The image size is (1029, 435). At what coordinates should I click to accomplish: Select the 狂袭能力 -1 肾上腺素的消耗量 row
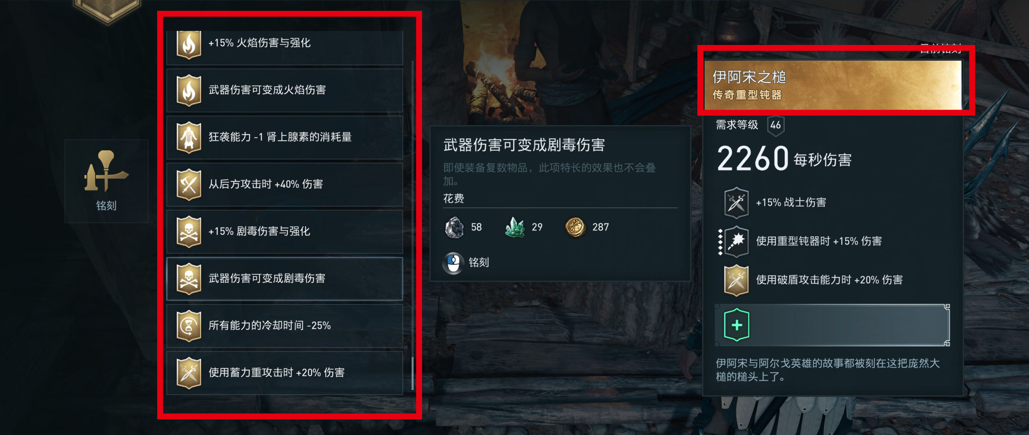285,138
